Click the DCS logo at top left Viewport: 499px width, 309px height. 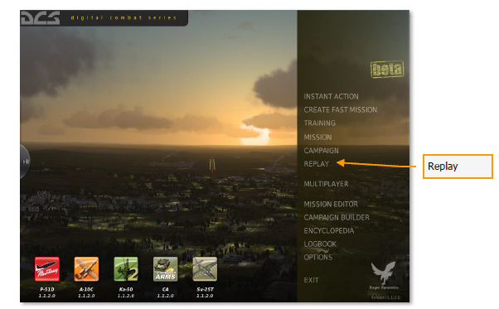pyautogui.click(x=41, y=17)
